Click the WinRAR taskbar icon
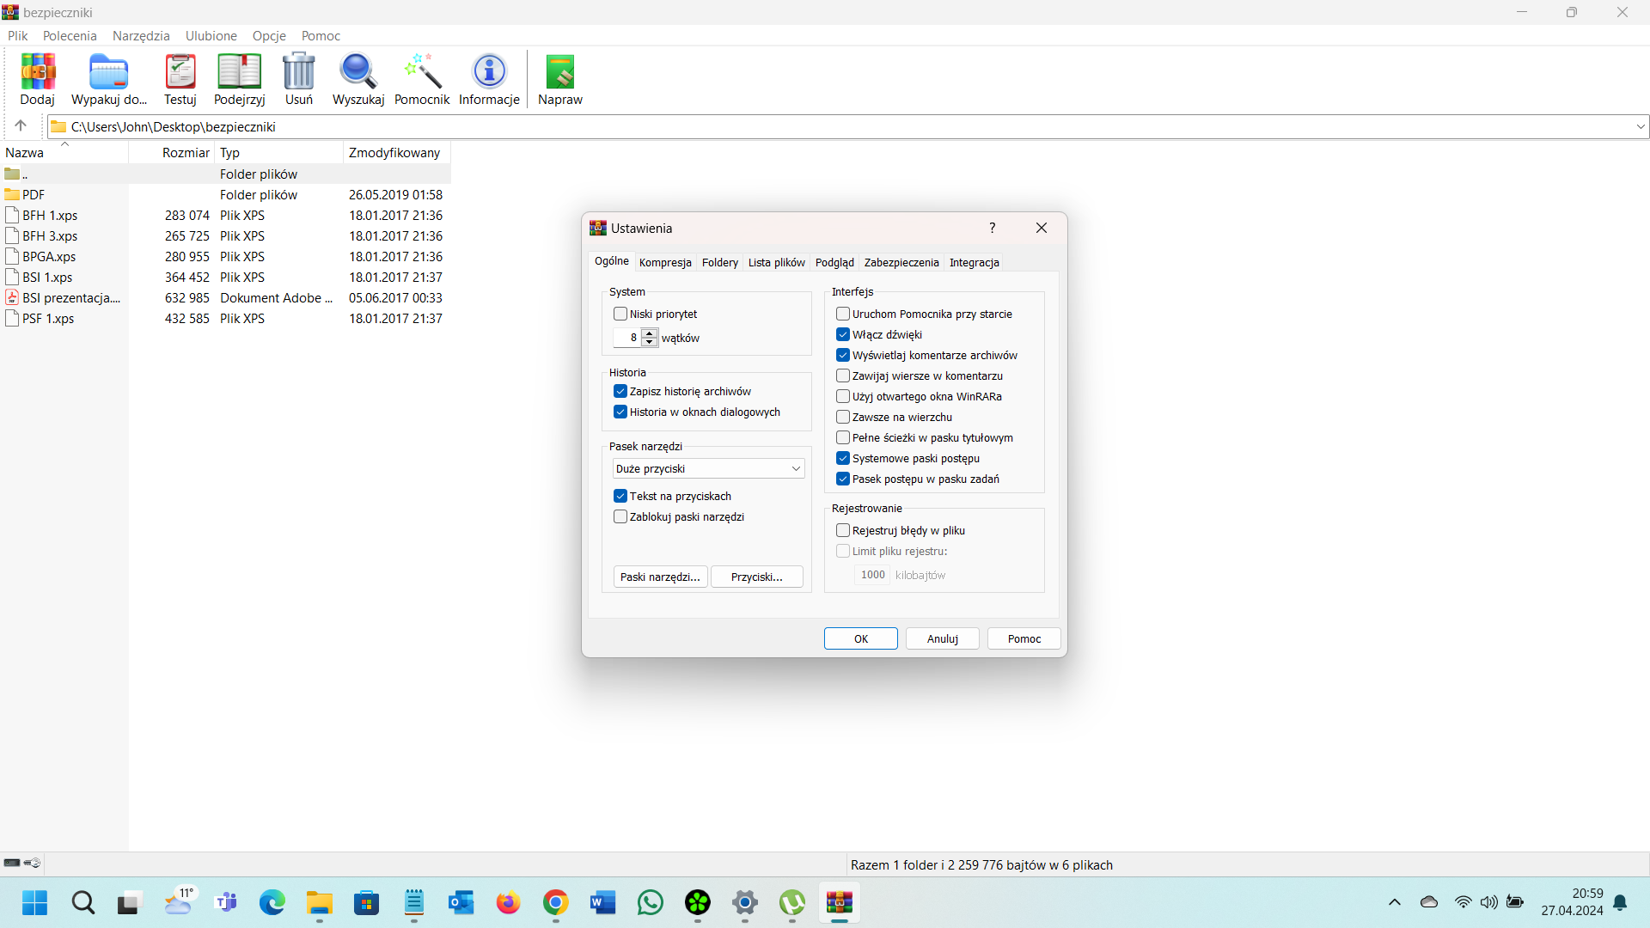Screen dimensions: 1650x928 click(840, 902)
